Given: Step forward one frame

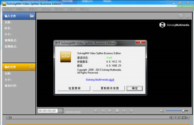Looking at the screenshot, I should click(x=124, y=111).
